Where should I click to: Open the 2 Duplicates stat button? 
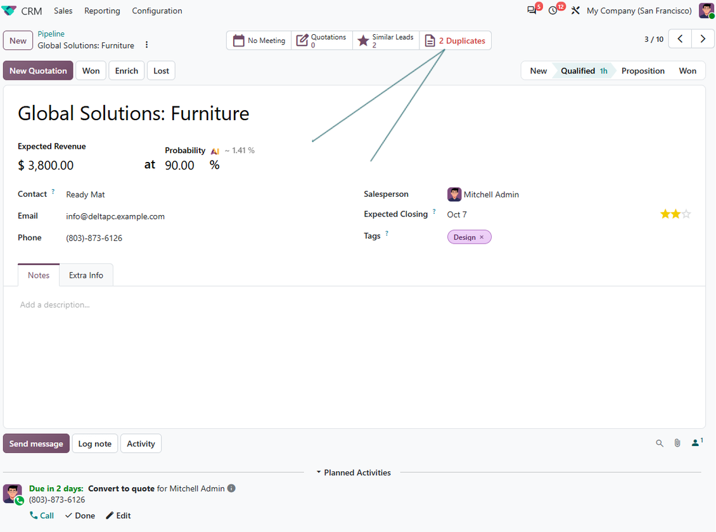click(x=456, y=40)
